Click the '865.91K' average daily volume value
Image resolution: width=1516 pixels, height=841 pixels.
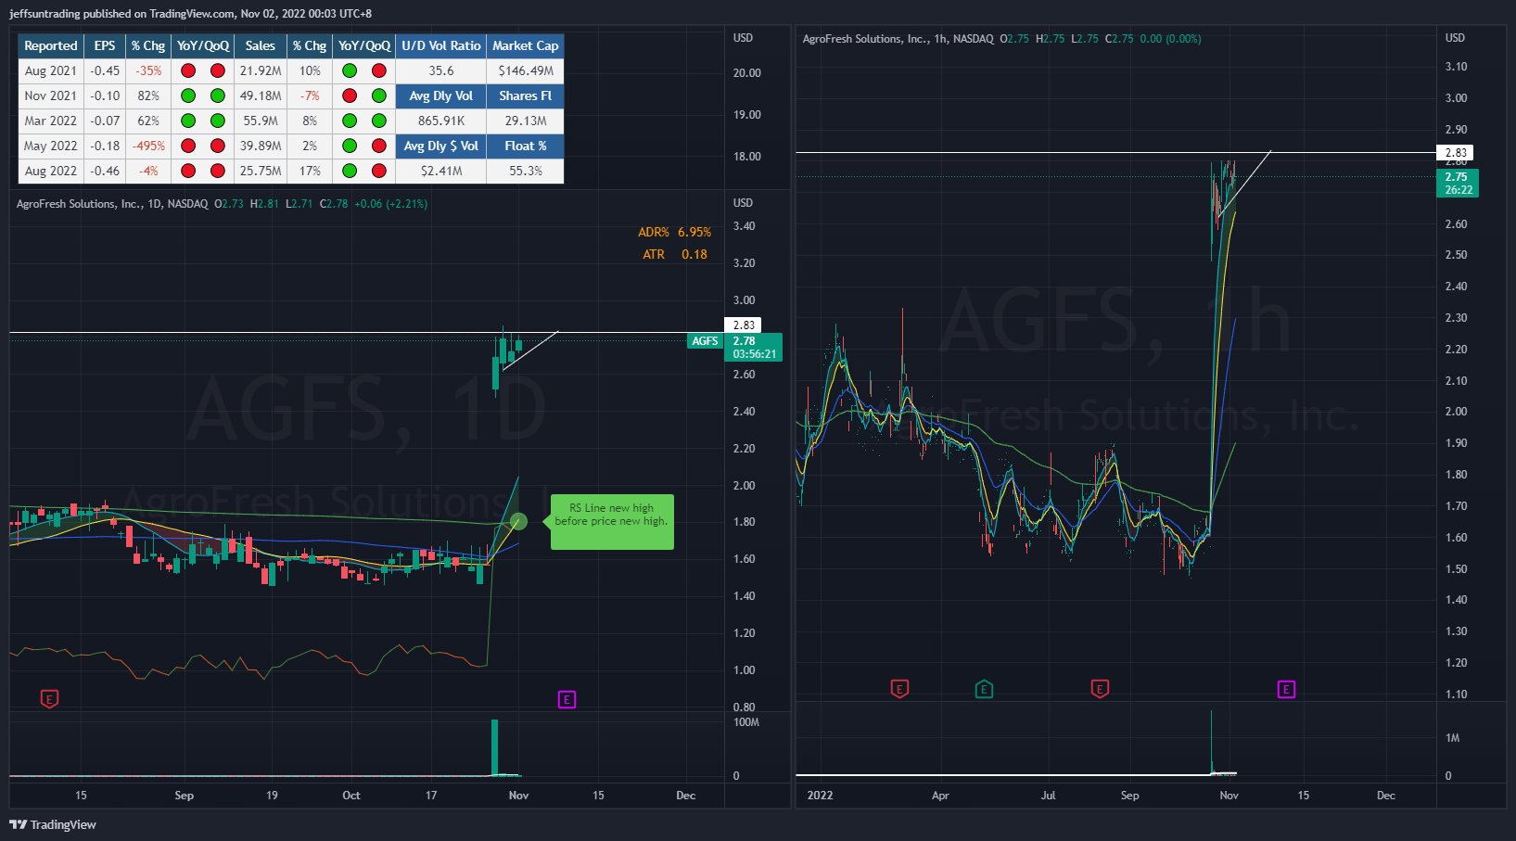[441, 121]
